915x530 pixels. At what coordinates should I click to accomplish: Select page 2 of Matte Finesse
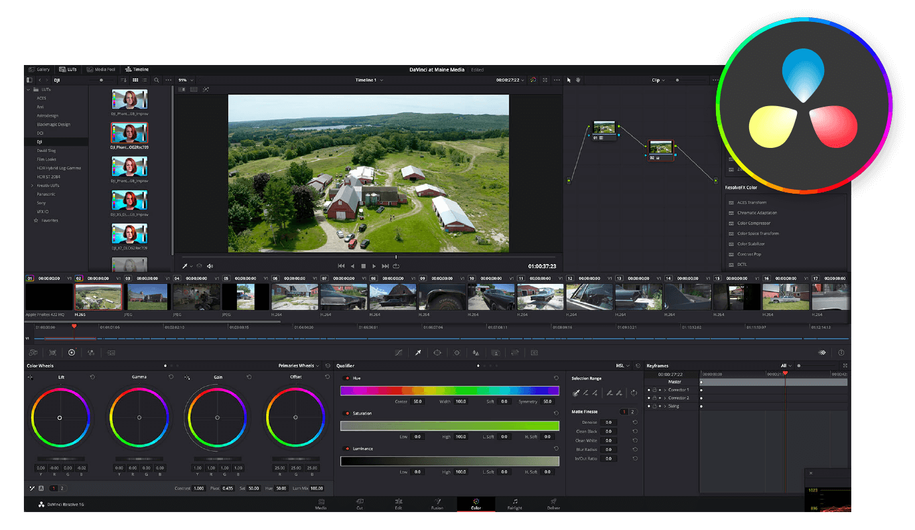click(631, 411)
